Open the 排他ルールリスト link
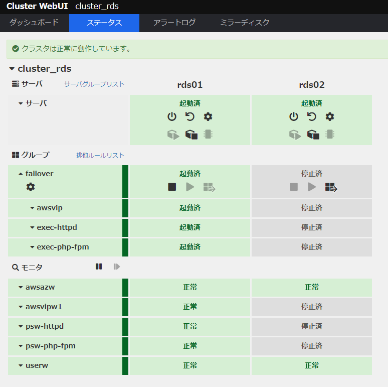 pyautogui.click(x=100, y=156)
